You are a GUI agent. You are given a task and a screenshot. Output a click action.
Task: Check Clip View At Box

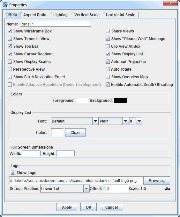108,46
